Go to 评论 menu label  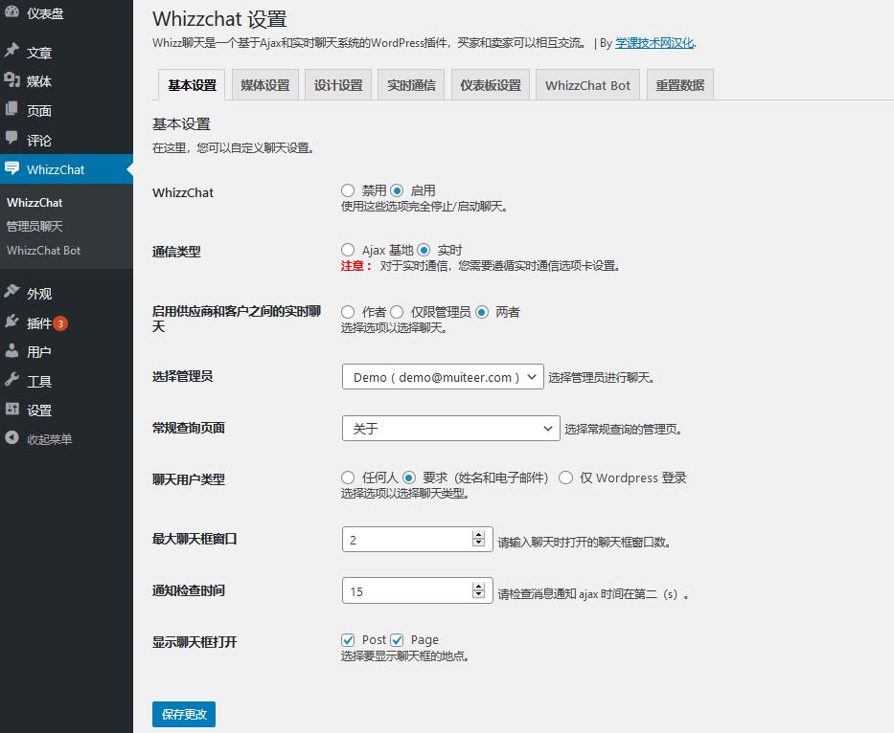[39, 140]
